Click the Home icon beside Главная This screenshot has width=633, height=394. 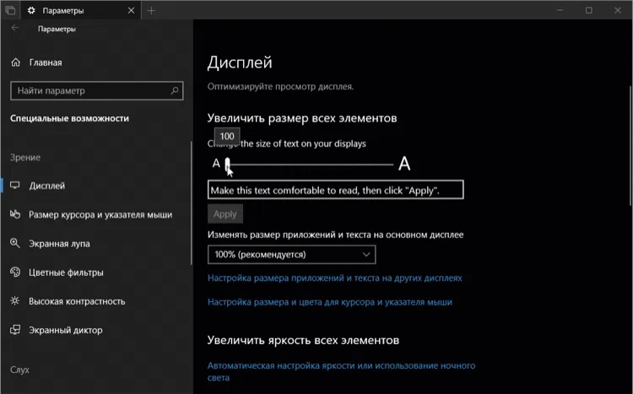click(x=15, y=62)
